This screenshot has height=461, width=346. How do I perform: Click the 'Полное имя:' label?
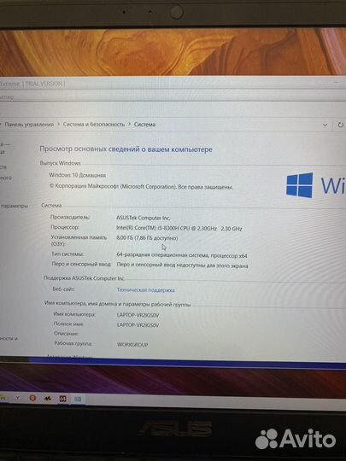68,324
